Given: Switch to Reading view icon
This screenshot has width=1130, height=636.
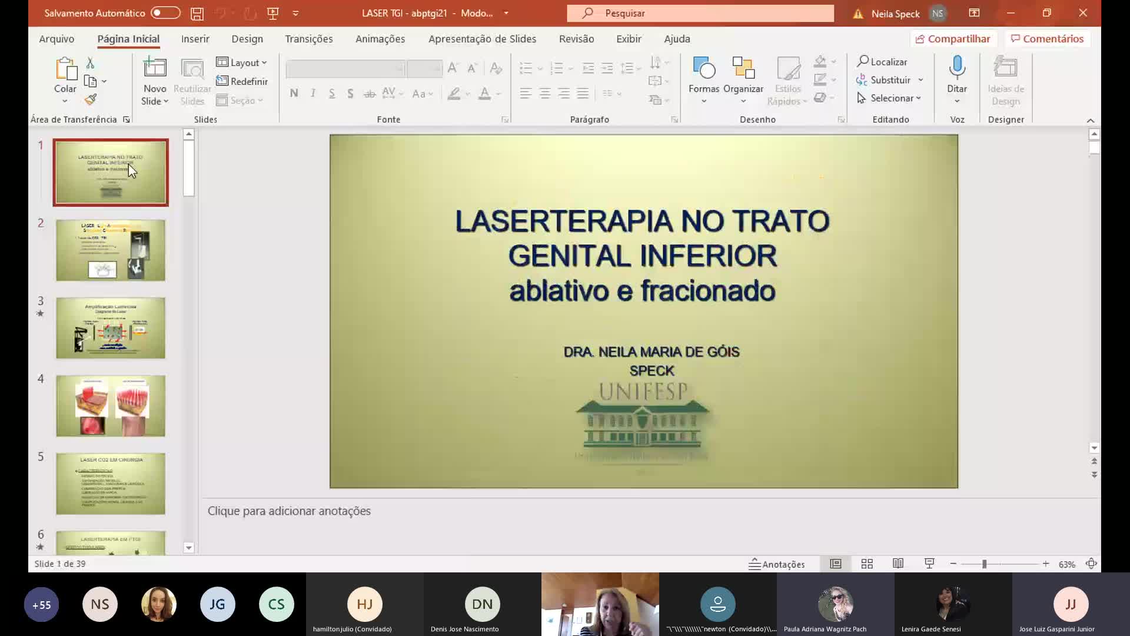Looking at the screenshot, I should (898, 564).
